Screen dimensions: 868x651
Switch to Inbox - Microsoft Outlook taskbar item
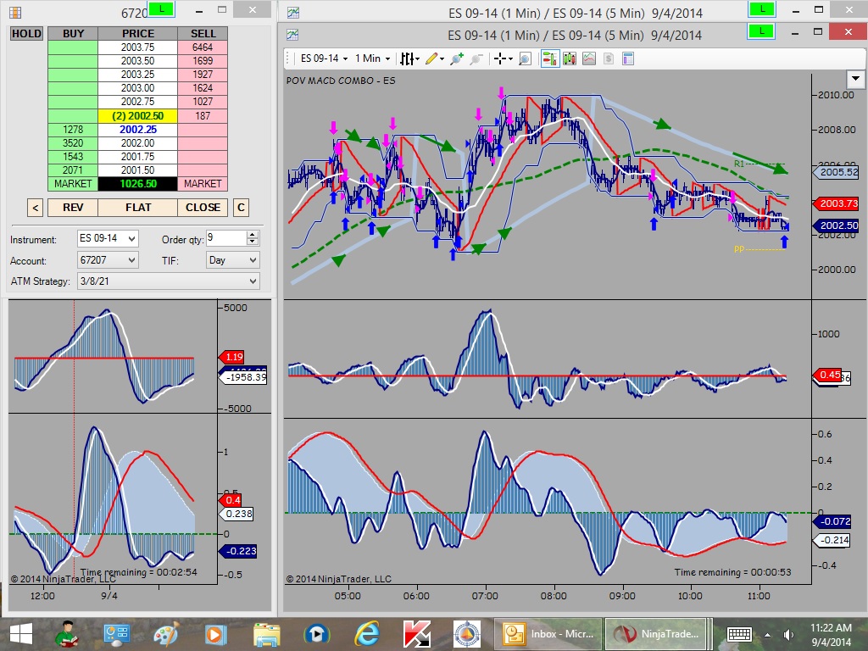(548, 634)
